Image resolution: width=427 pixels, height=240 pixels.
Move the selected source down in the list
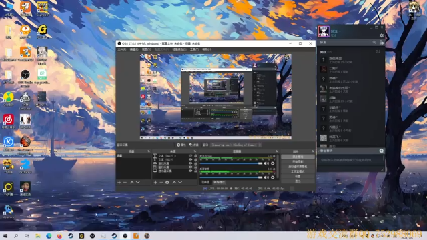180,182
